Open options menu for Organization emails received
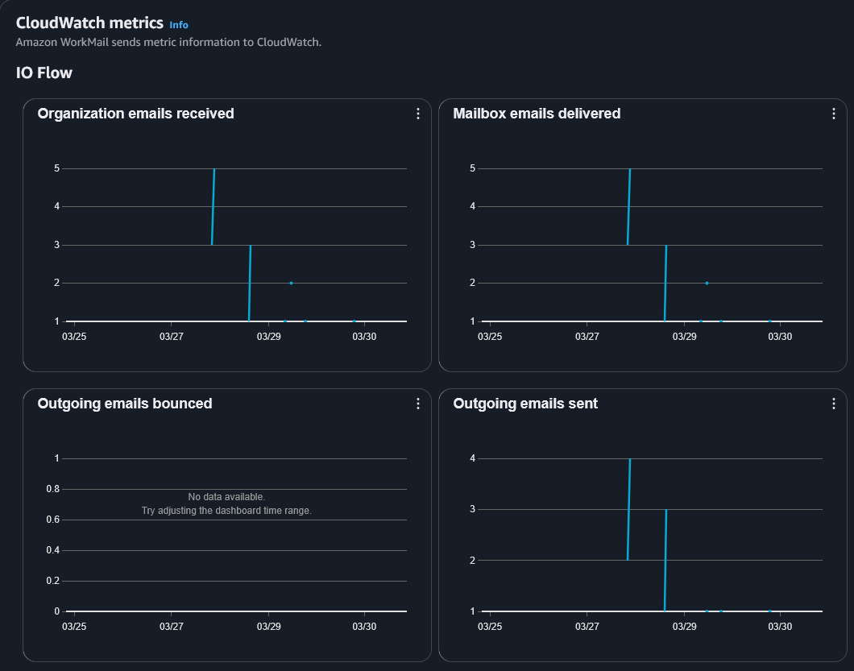 click(x=417, y=114)
